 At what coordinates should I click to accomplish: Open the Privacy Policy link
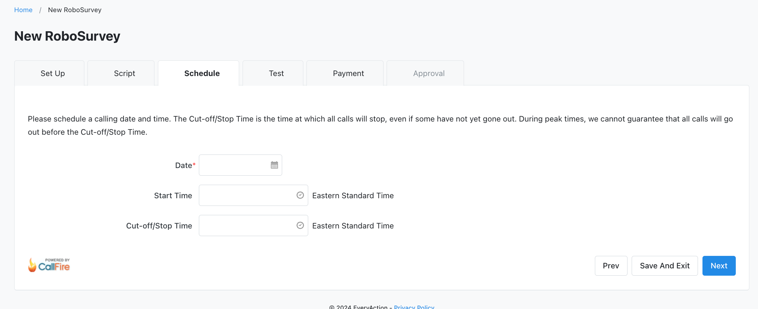pyautogui.click(x=414, y=307)
